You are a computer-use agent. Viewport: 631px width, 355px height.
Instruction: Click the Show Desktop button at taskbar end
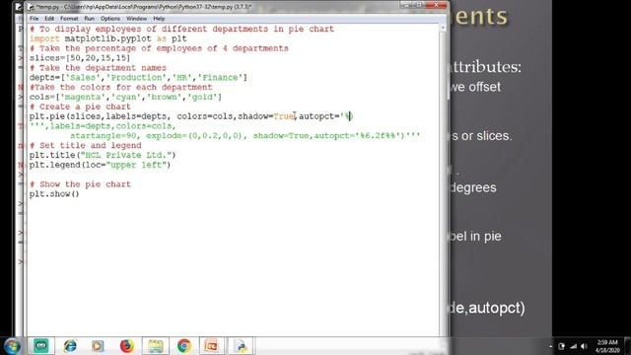(x=627, y=346)
